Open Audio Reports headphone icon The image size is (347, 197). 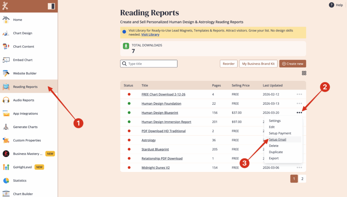[x=6, y=100]
